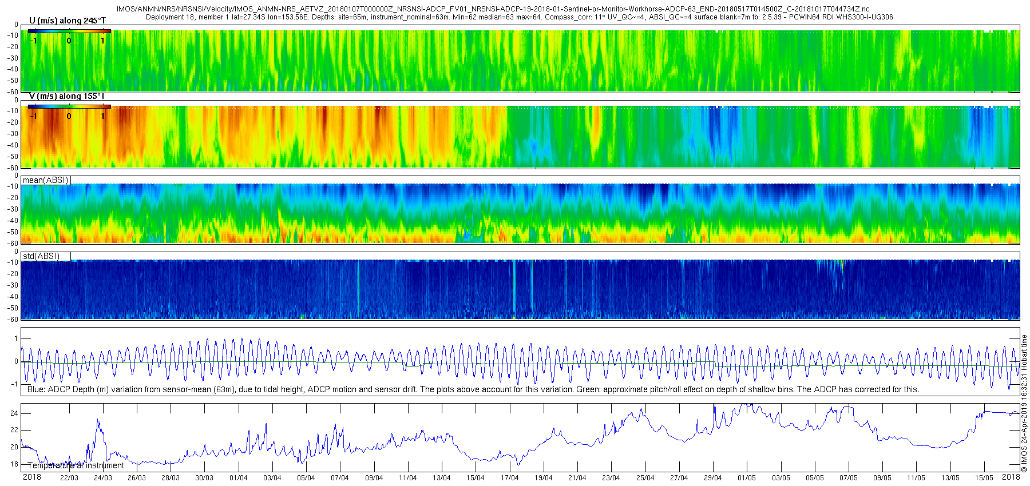This screenshot has height=486, width=1030.
Task: Click the '01/05' date tick label
Action: click(747, 478)
